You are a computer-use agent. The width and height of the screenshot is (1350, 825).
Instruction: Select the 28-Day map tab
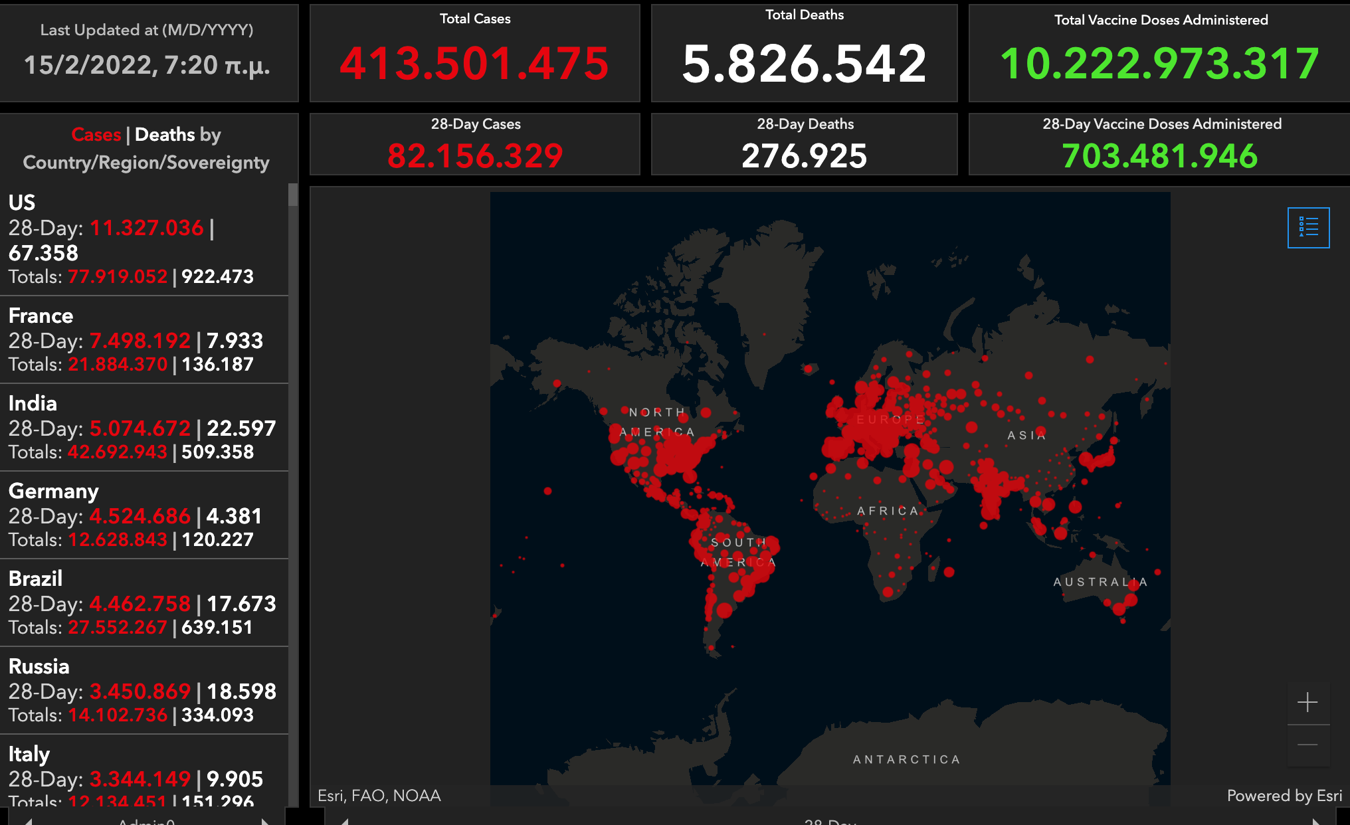(830, 822)
